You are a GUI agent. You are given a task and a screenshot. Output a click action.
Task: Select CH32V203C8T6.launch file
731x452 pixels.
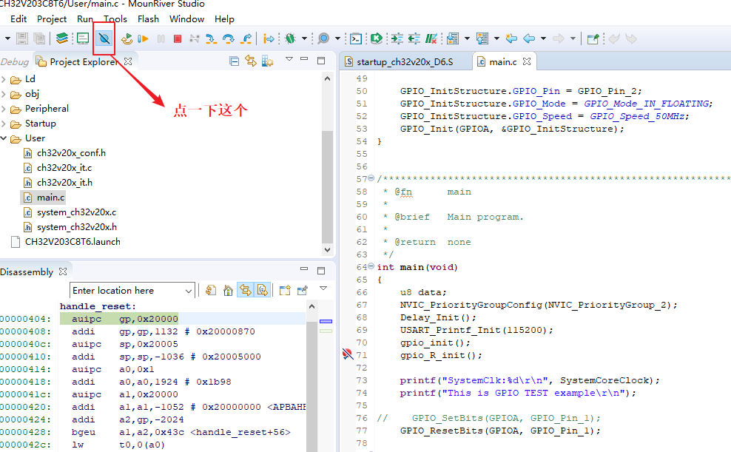(72, 242)
